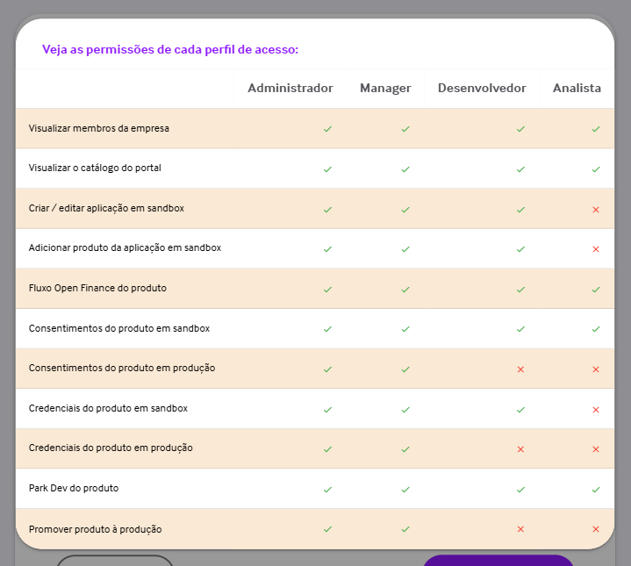631x566 pixels.
Task: Click Desenvolvedor checkmark for Park Dev do produto
Action: [520, 490]
